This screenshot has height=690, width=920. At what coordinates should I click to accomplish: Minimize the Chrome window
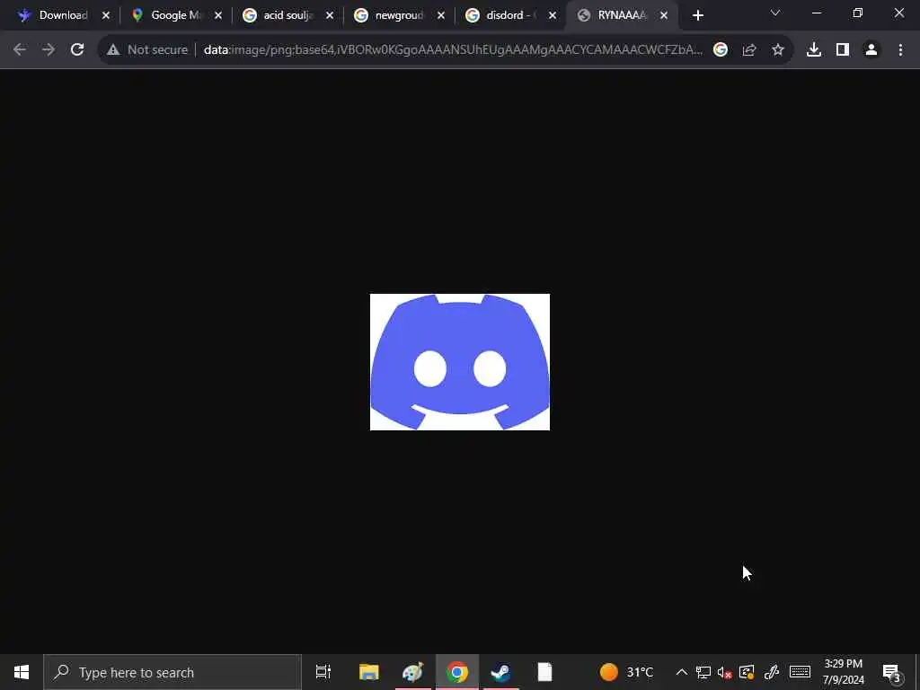816,13
